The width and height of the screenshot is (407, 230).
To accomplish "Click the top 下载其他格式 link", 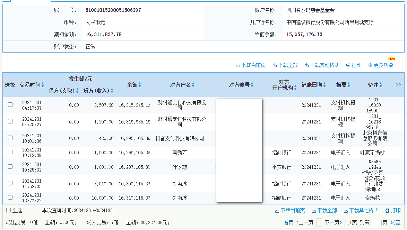I will (322, 65).
